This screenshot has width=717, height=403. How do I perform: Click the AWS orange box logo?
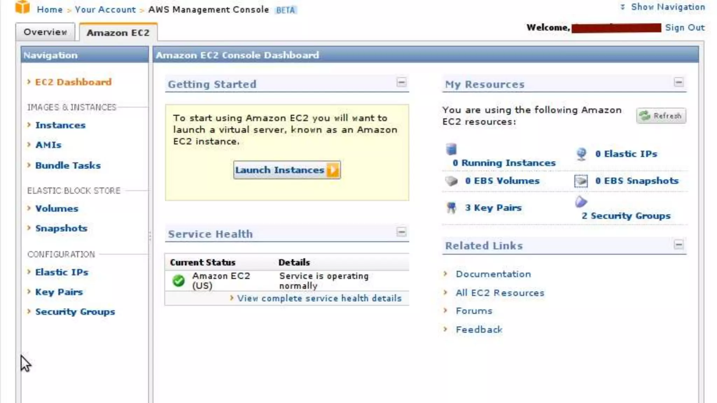(x=22, y=7)
